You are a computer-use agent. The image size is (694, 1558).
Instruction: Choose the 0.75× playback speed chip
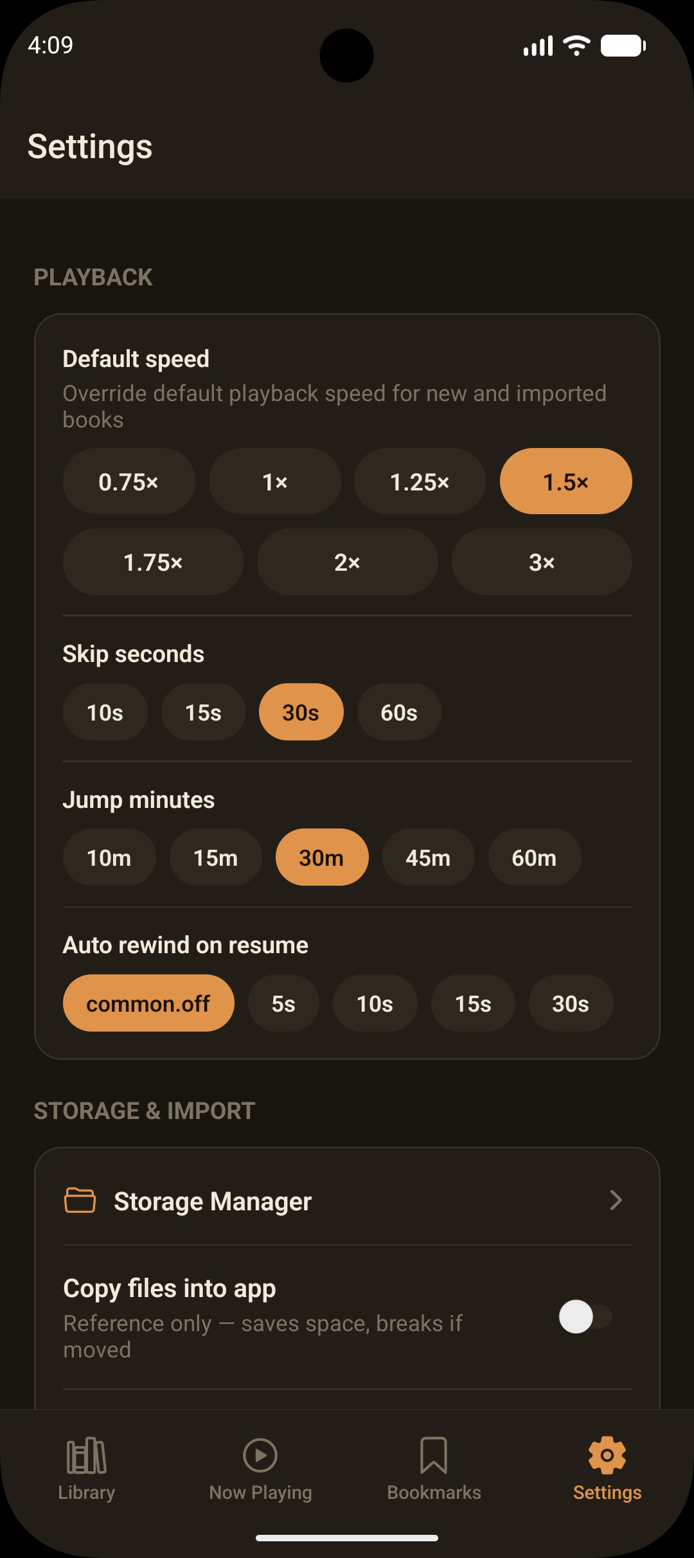(129, 481)
